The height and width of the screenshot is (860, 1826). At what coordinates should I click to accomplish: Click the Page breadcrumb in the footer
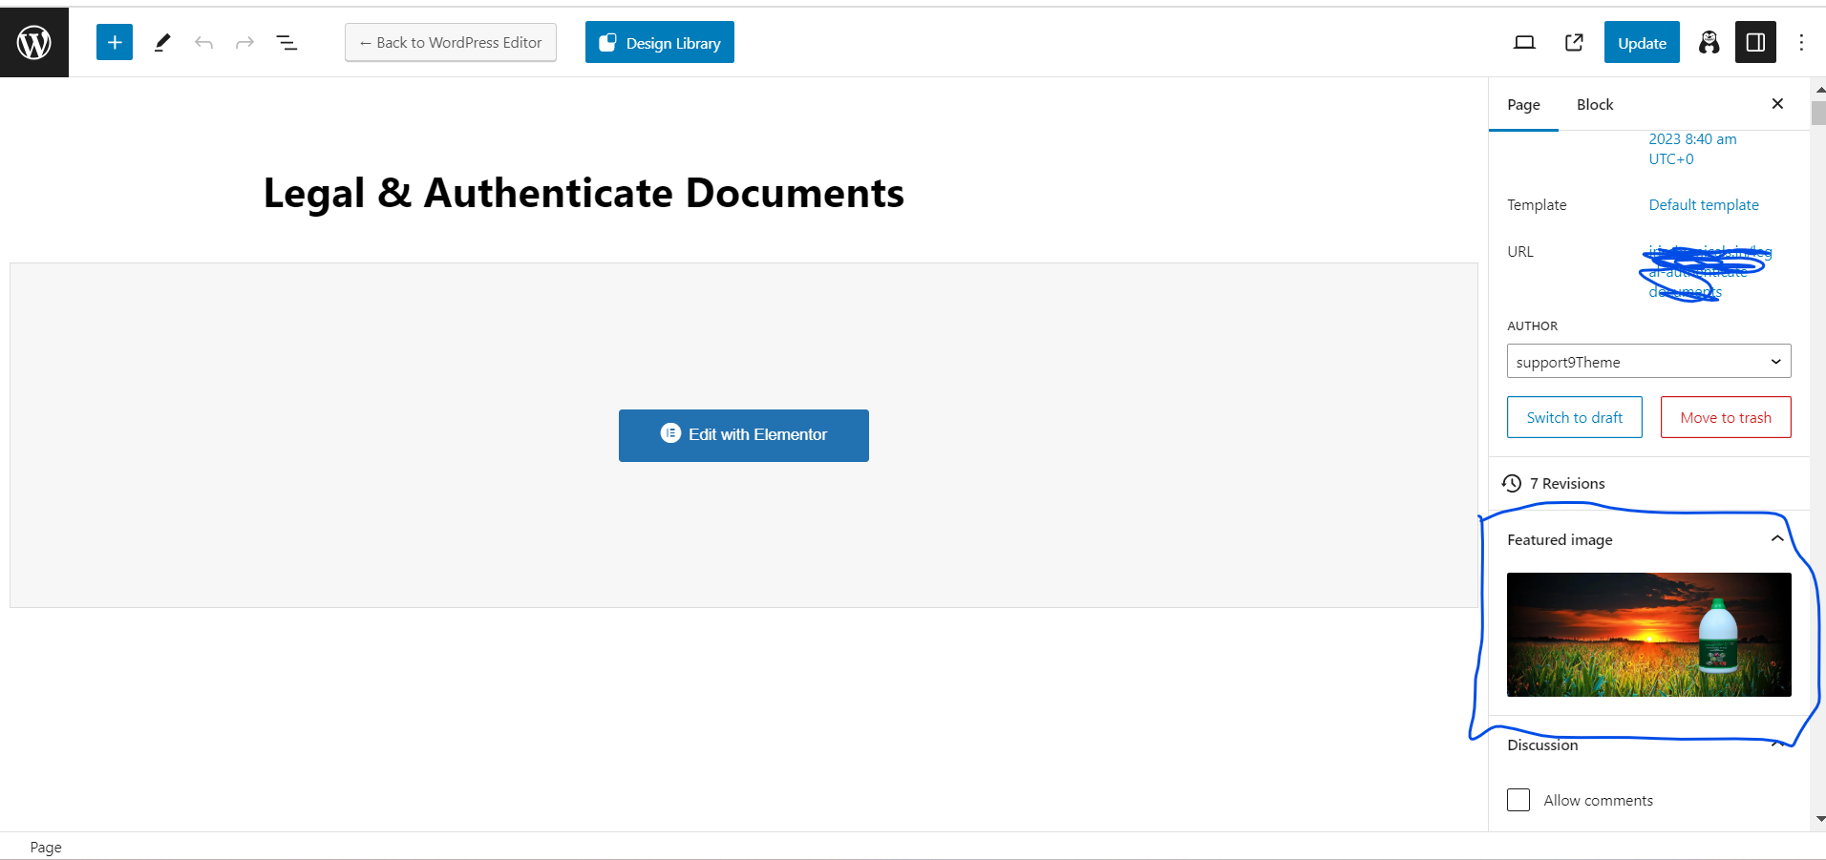click(x=46, y=848)
